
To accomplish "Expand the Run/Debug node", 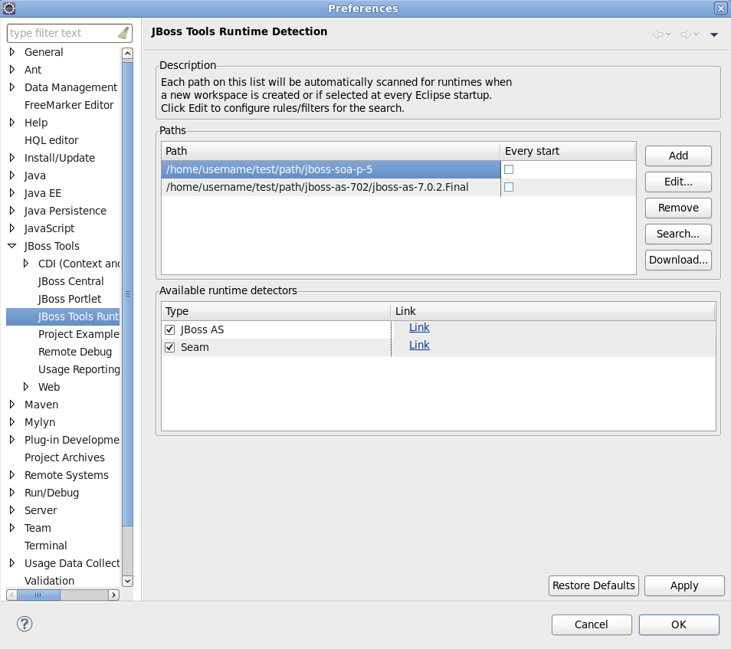I will click(12, 493).
